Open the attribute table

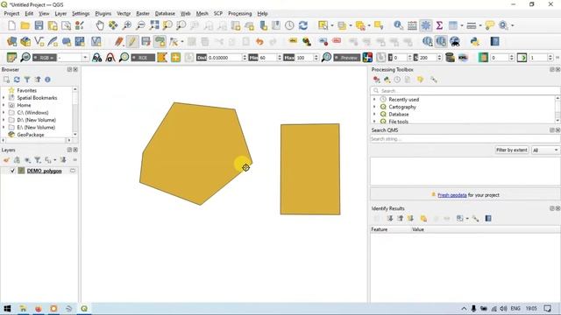coord(412,25)
